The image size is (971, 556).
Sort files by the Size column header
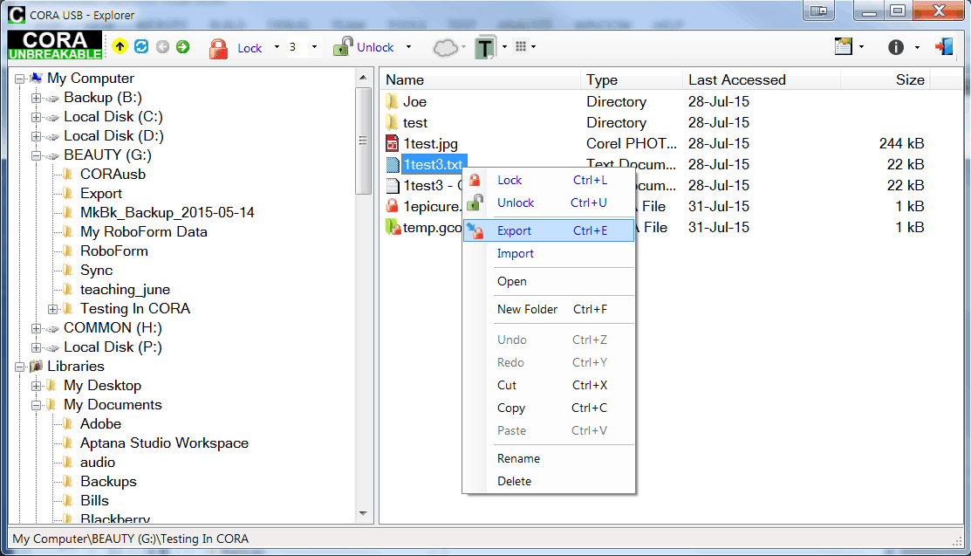coord(885,80)
